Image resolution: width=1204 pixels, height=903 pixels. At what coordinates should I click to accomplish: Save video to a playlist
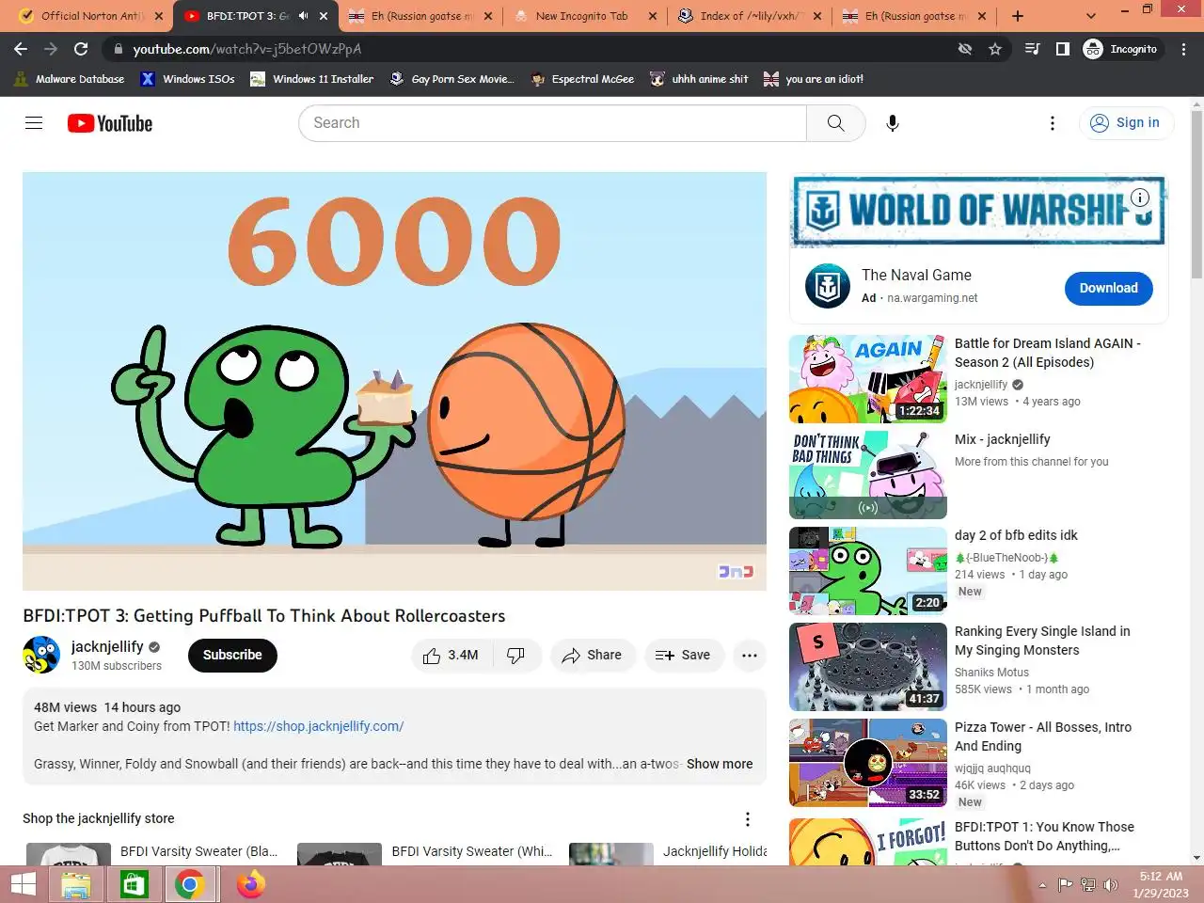(x=684, y=656)
